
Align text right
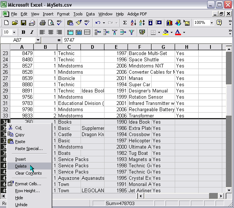pyautogui.click(x=59, y=32)
